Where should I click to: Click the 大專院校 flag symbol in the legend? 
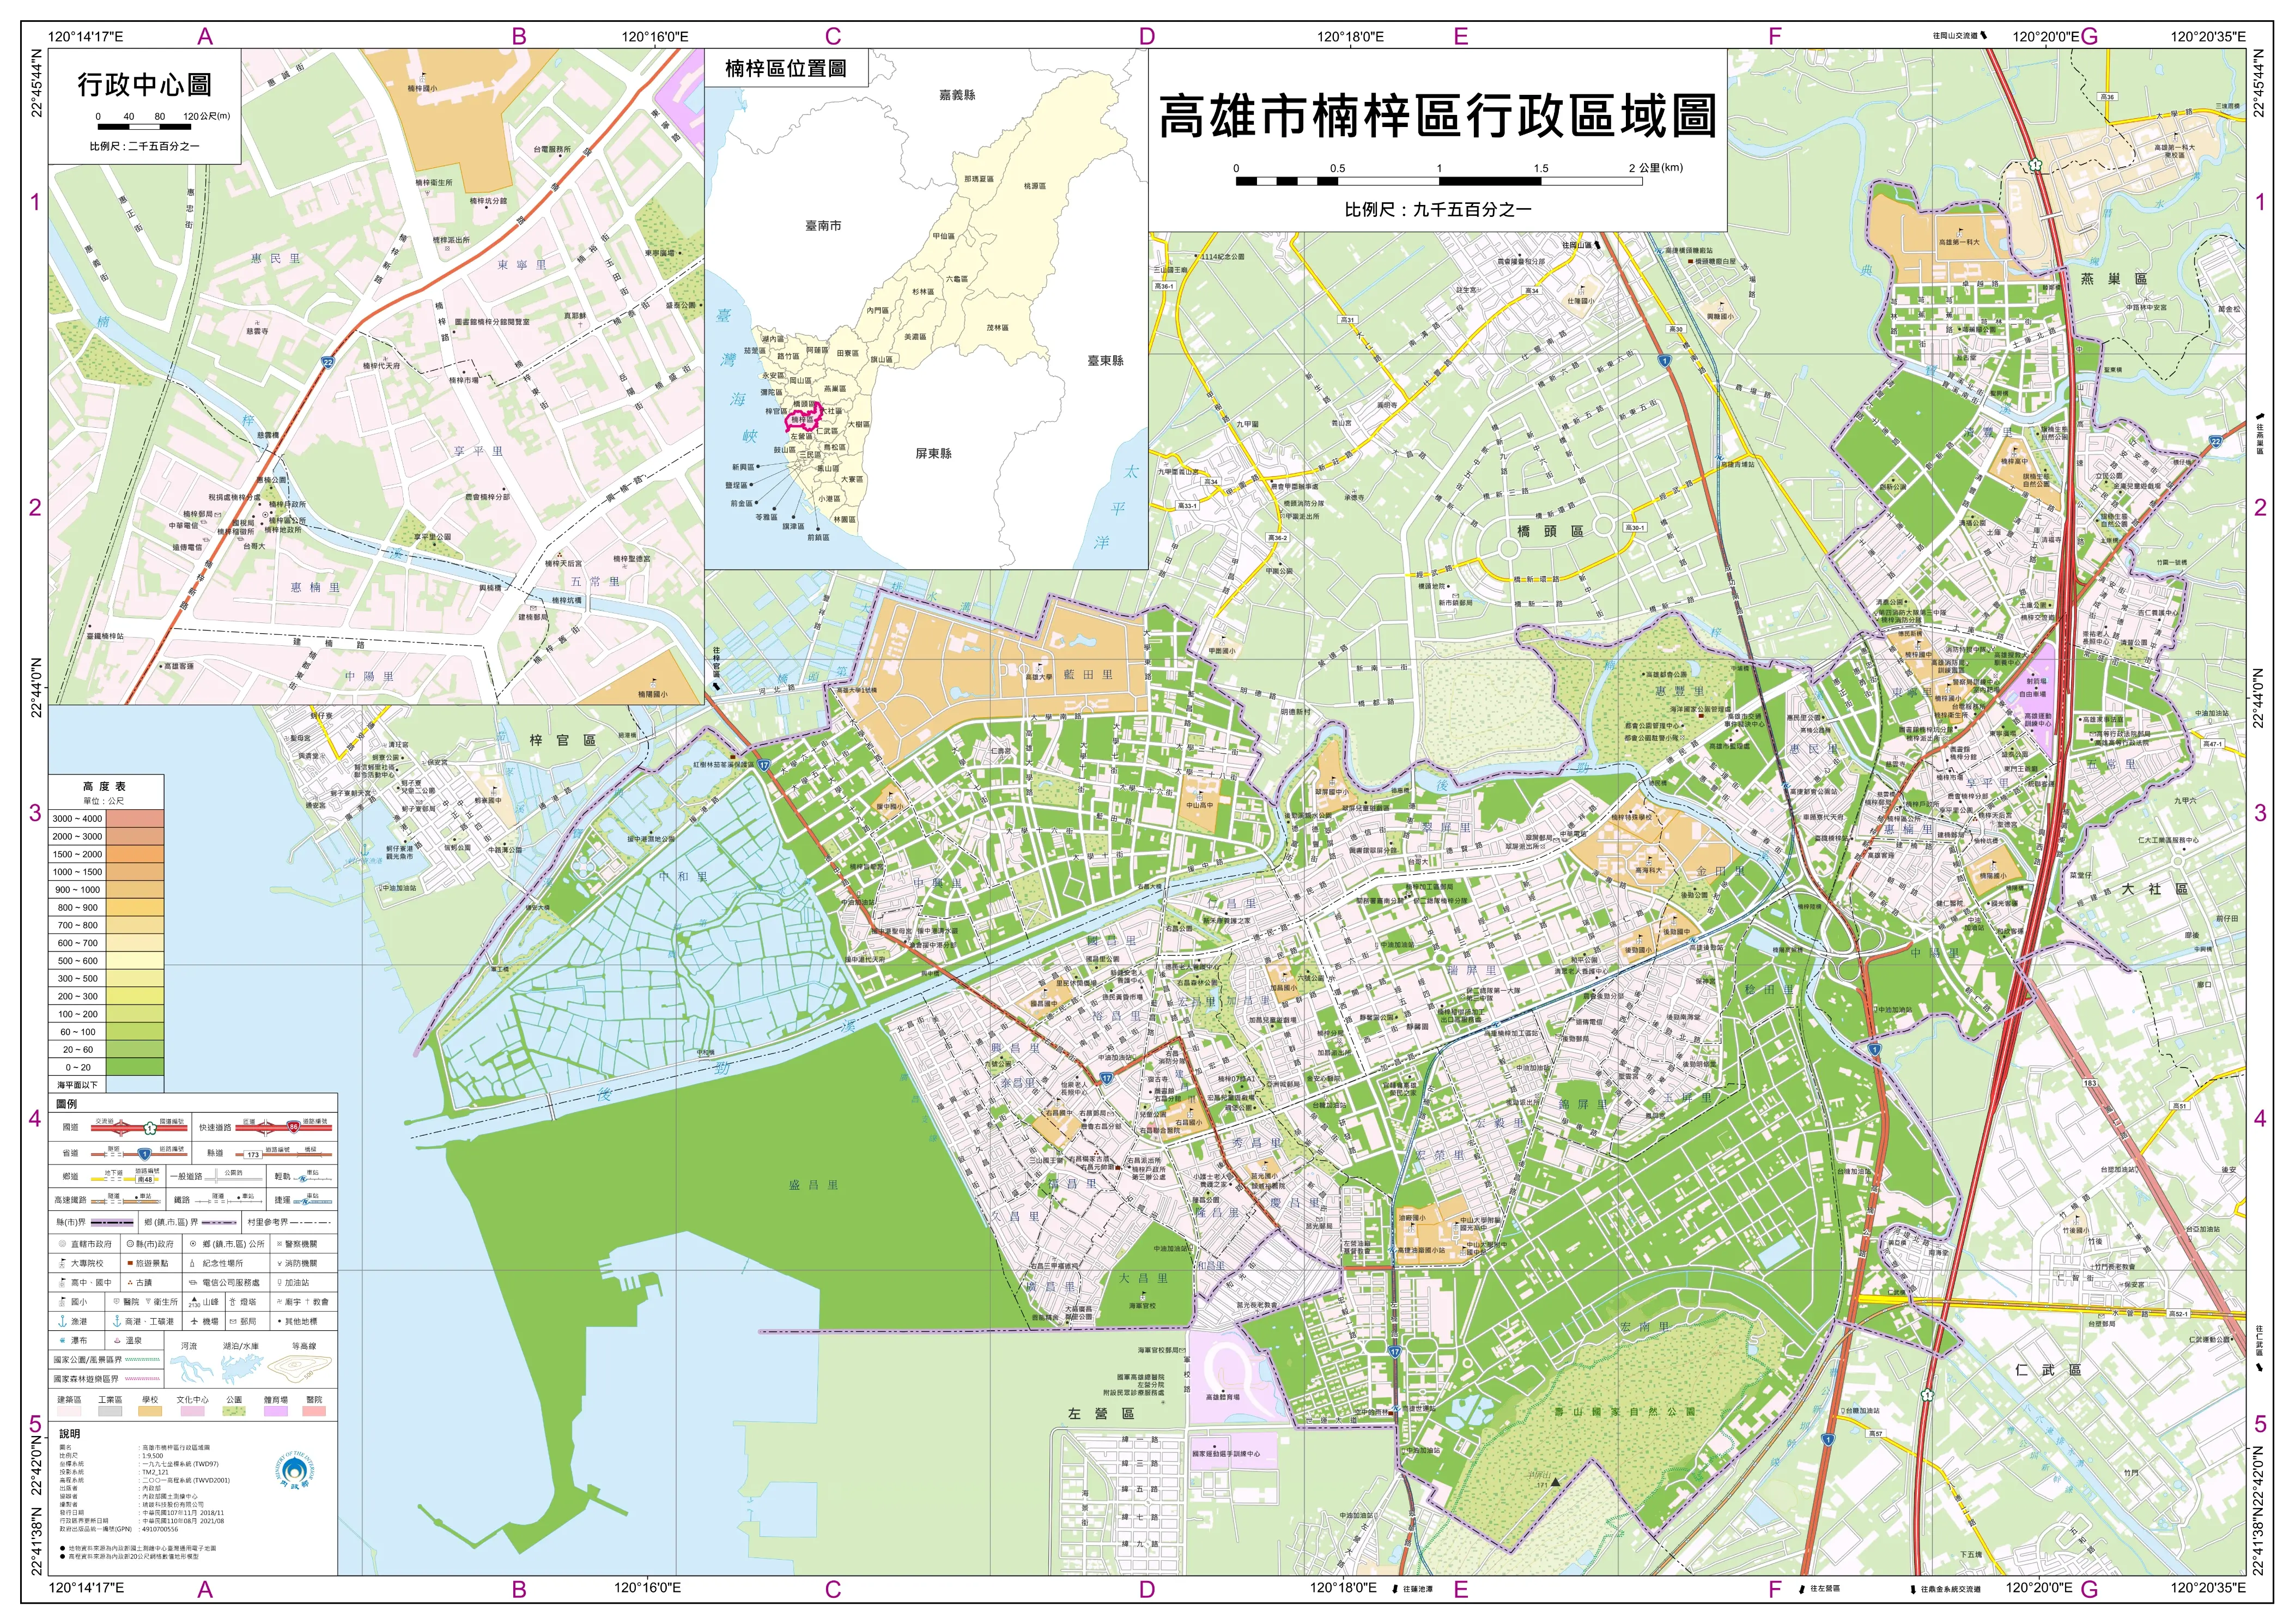click(62, 1264)
